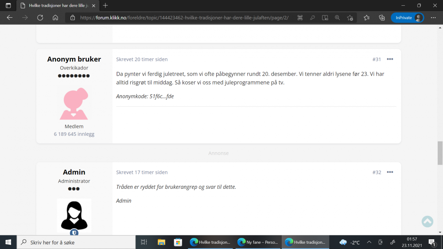Click the browser refresh button
Image resolution: width=443 pixels, height=249 pixels.
(40, 18)
